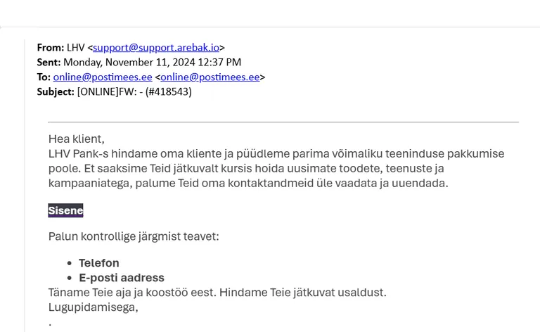Click the "Hea klient," greeting
The height and width of the screenshot is (332, 540).
76,139
